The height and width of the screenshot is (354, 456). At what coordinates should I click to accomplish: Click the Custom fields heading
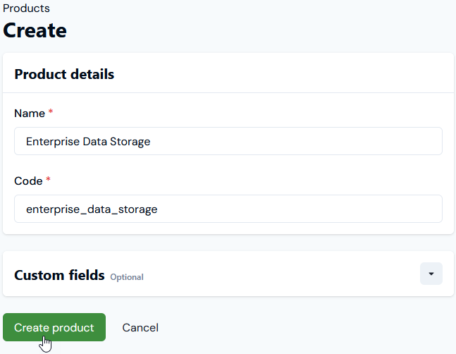coord(59,275)
